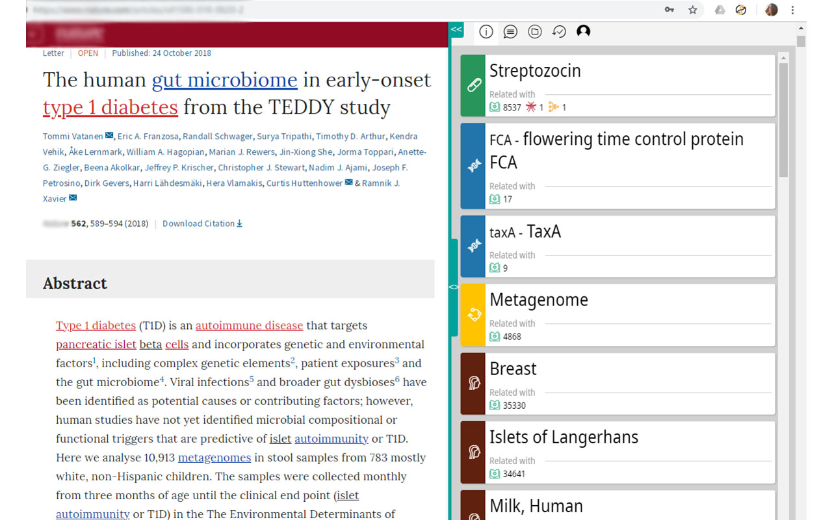Viewport: 832px width, 520px height.
Task: Click the email envelope icon after Tommi Vatanen
Action: tap(109, 136)
